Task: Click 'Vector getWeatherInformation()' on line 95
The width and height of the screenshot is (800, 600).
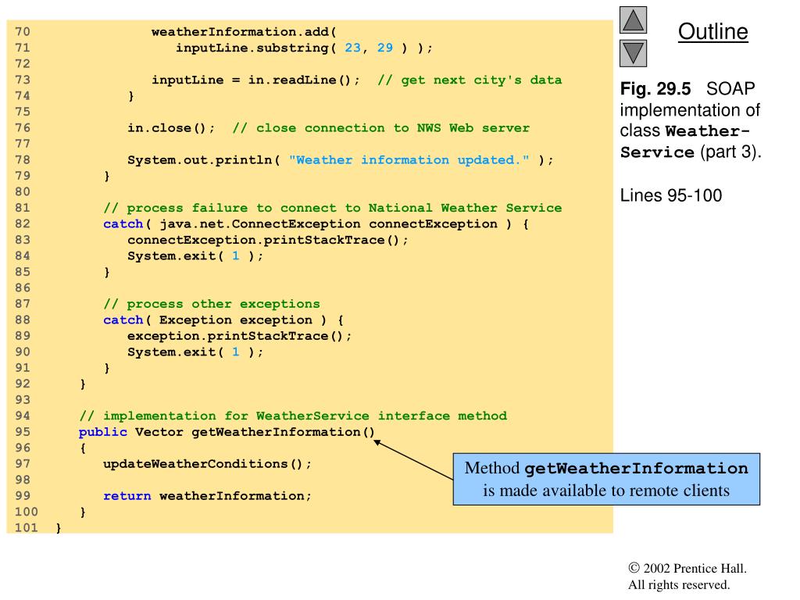Action: pos(255,432)
